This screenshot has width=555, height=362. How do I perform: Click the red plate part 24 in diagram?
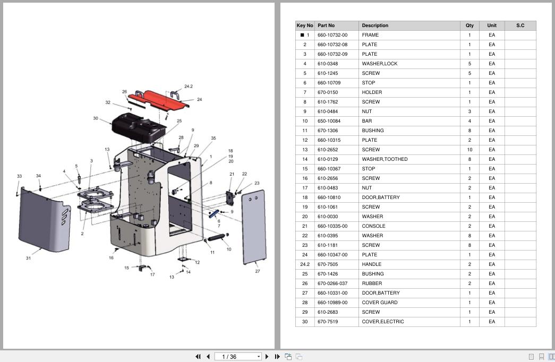tap(158, 100)
